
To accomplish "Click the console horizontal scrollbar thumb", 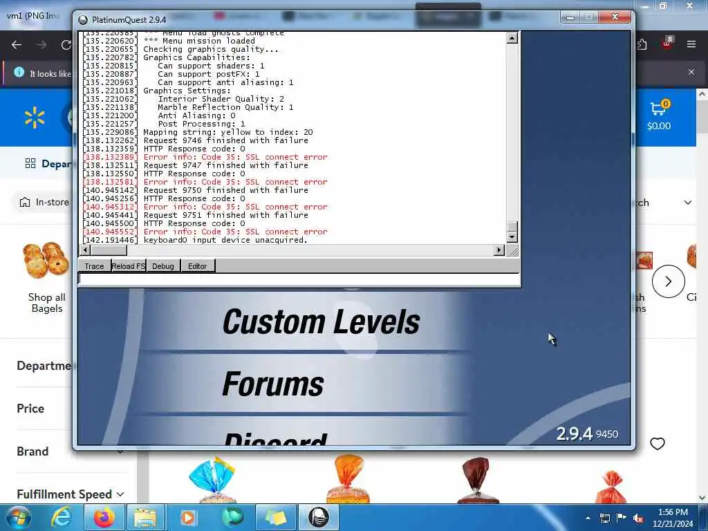I will tap(109, 250).
